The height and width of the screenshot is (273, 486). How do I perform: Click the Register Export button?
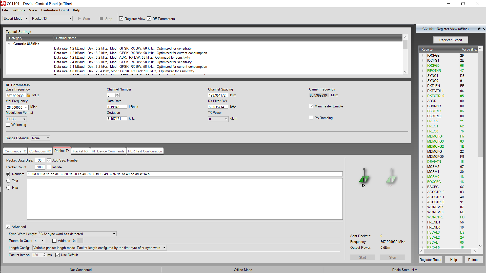(451, 40)
